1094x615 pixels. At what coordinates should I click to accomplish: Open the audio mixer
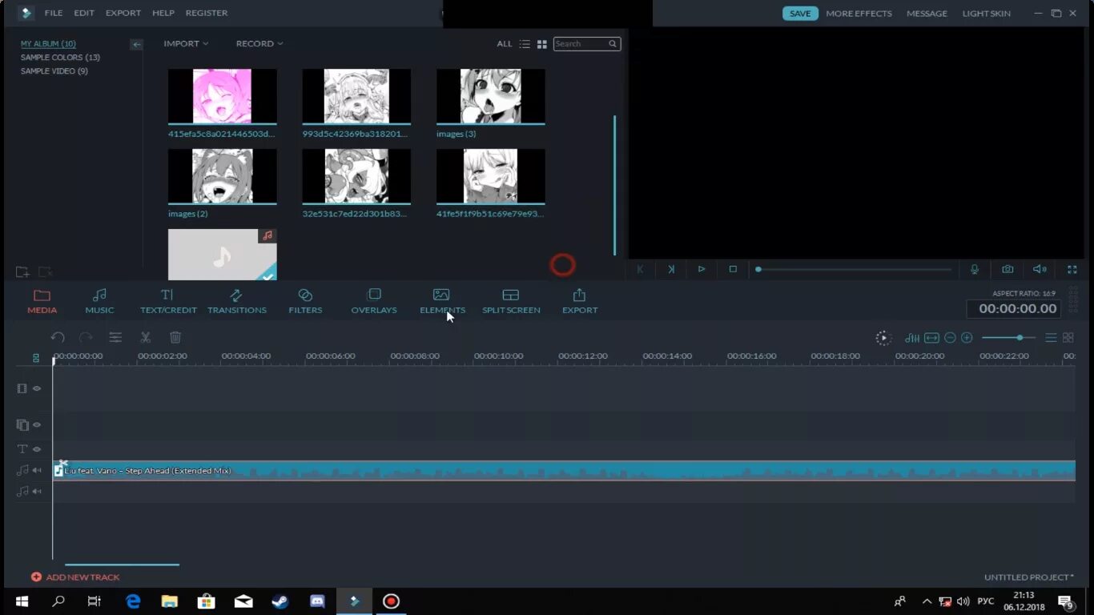912,338
